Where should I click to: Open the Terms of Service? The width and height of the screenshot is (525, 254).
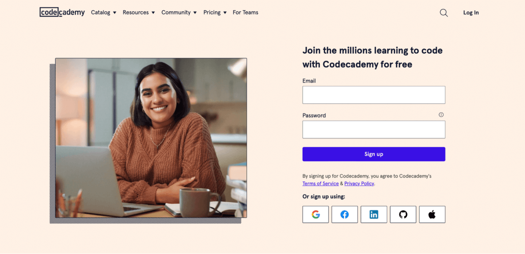pyautogui.click(x=320, y=183)
